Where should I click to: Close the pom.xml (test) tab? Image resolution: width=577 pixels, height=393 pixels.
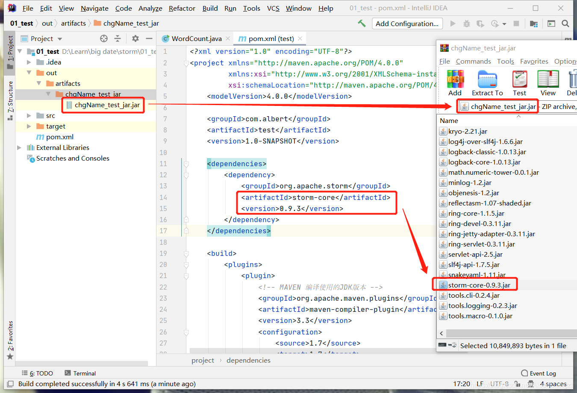(x=300, y=38)
